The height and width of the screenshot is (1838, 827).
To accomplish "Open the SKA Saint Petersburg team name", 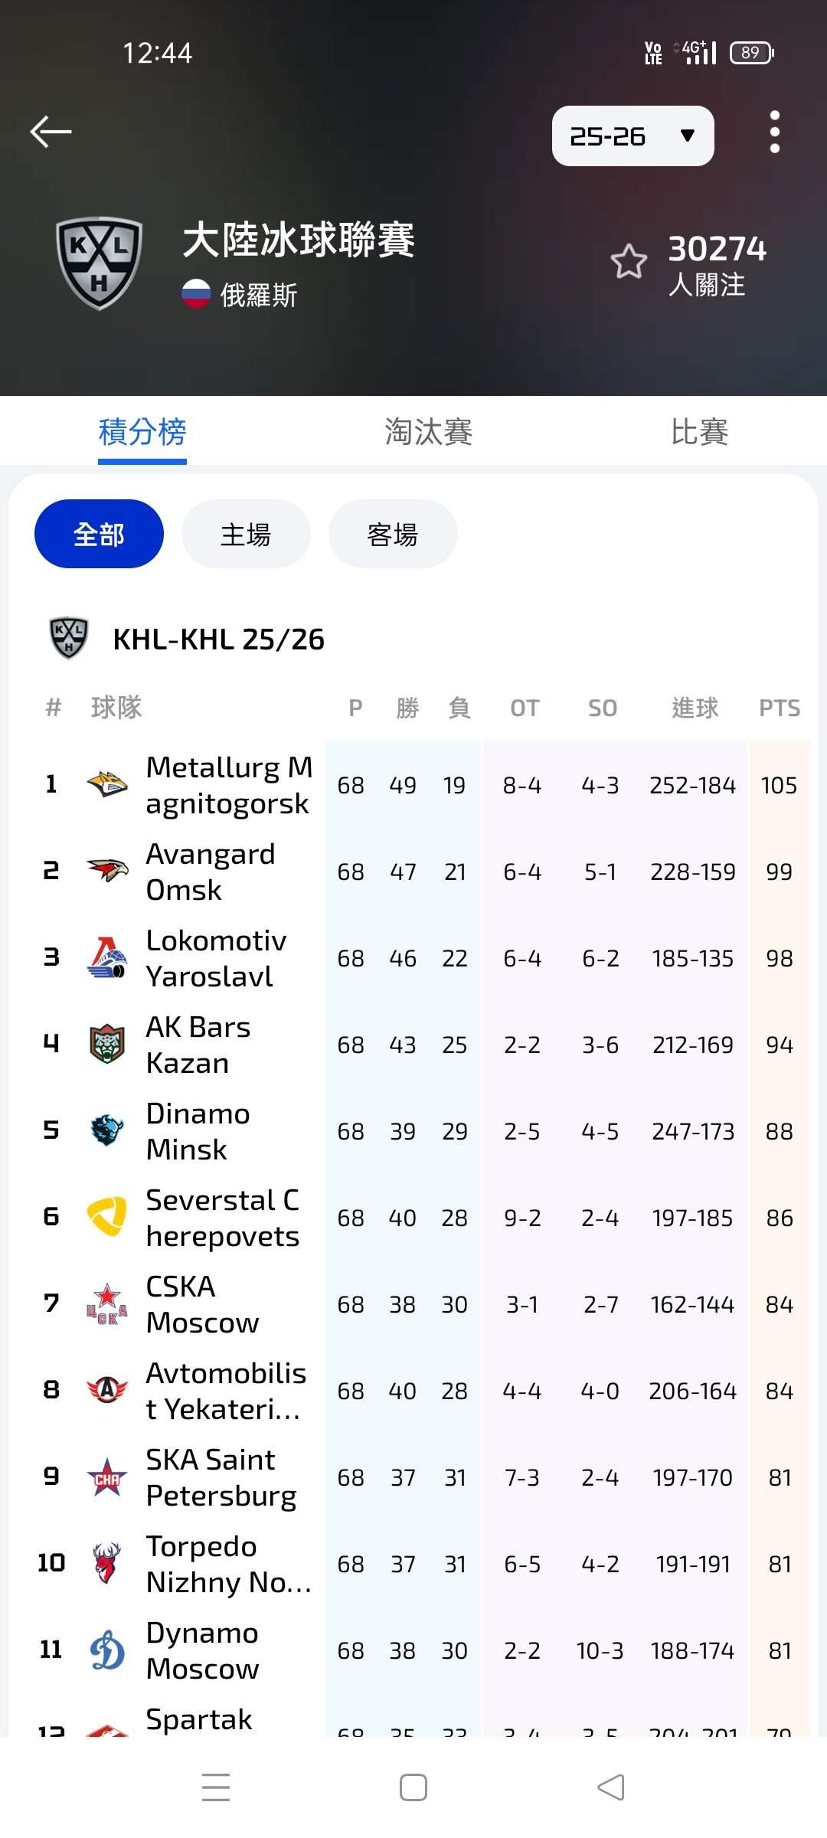I will tap(221, 1477).
